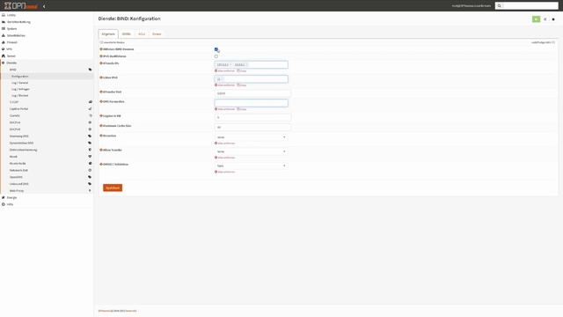This screenshot has width=563, height=317.
Task: Toggle the BIND daemon enable checkbox
Action: (216, 49)
